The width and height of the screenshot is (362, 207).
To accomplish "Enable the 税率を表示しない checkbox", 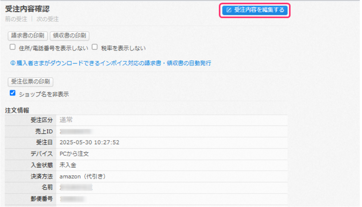I will [x=95, y=47].
